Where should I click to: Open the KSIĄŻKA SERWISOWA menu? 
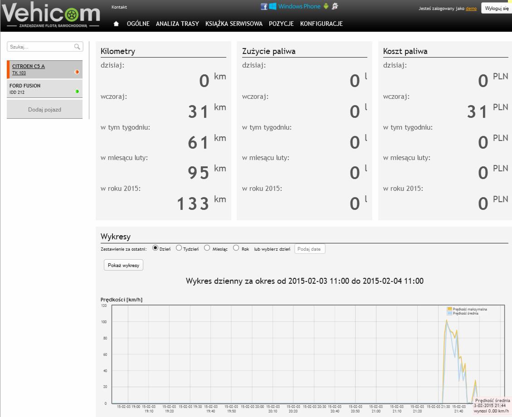click(x=234, y=24)
